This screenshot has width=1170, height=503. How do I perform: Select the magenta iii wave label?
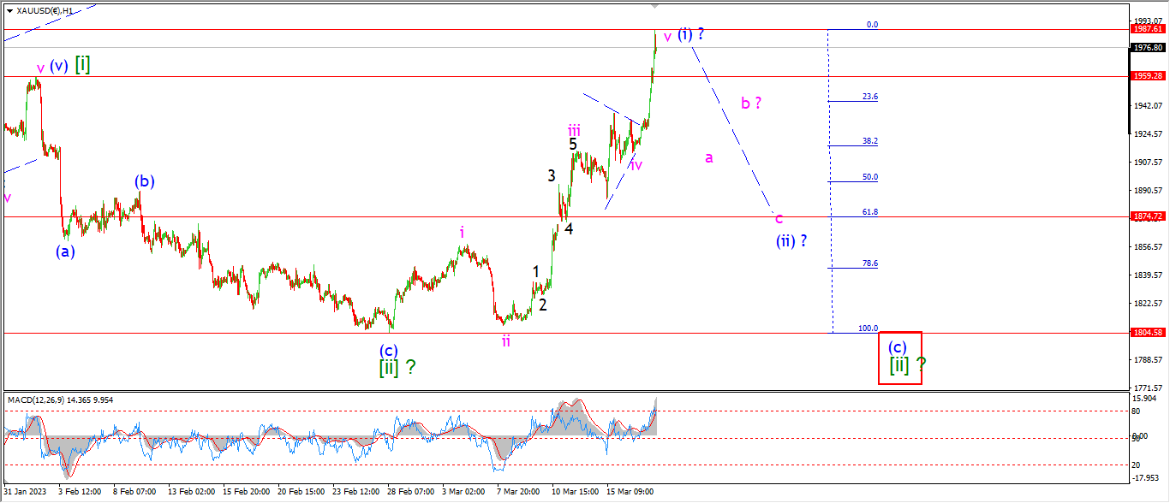pyautogui.click(x=574, y=130)
